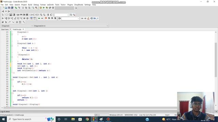Build the project with gear icon
Screen dimensions: 218x122
pyautogui.click(x=41, y=8)
